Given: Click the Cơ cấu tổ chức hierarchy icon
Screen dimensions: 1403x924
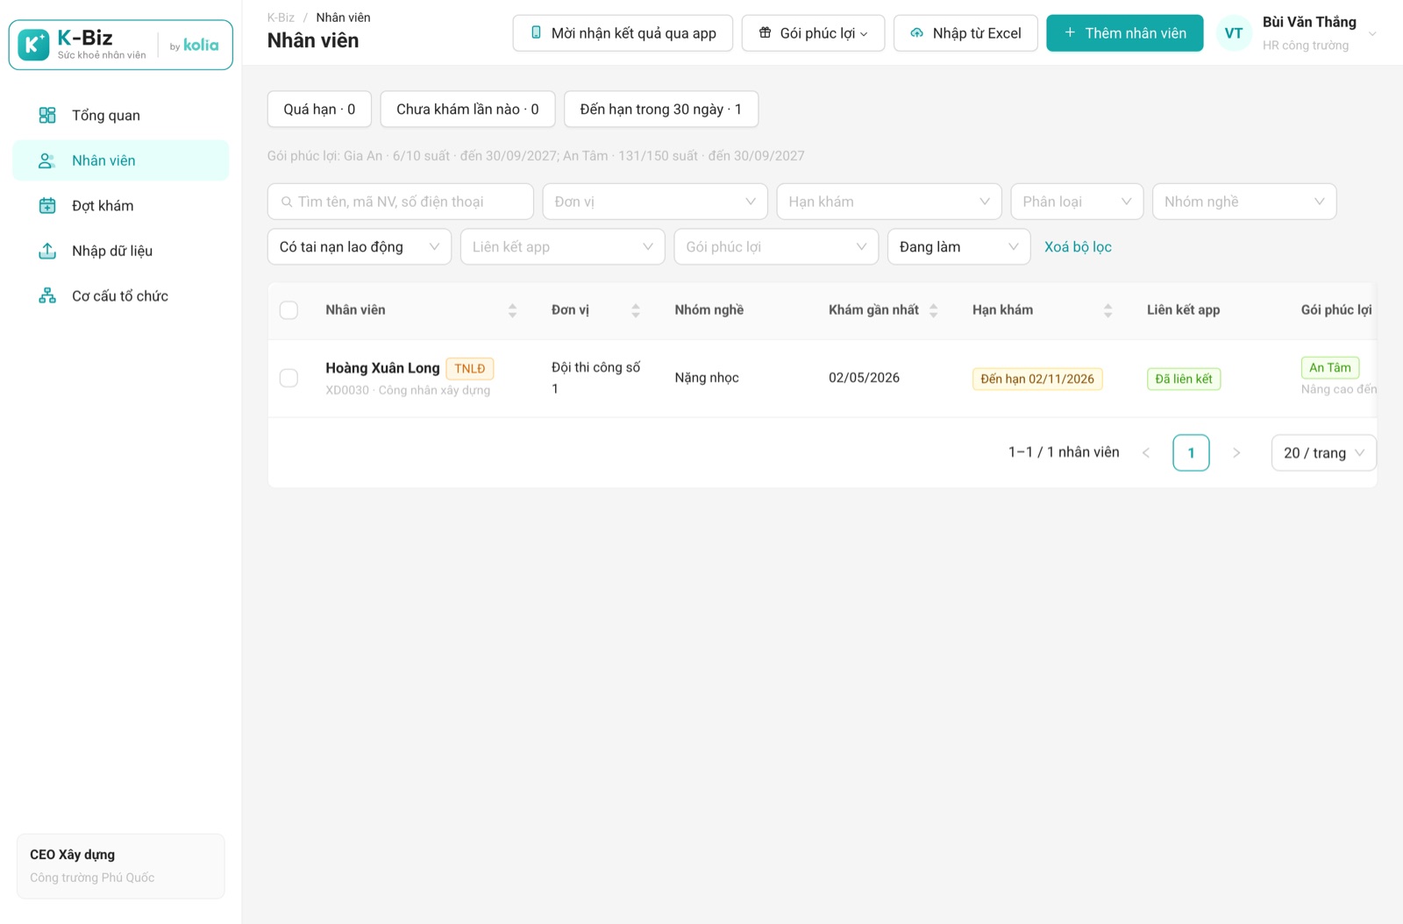Looking at the screenshot, I should click(47, 296).
